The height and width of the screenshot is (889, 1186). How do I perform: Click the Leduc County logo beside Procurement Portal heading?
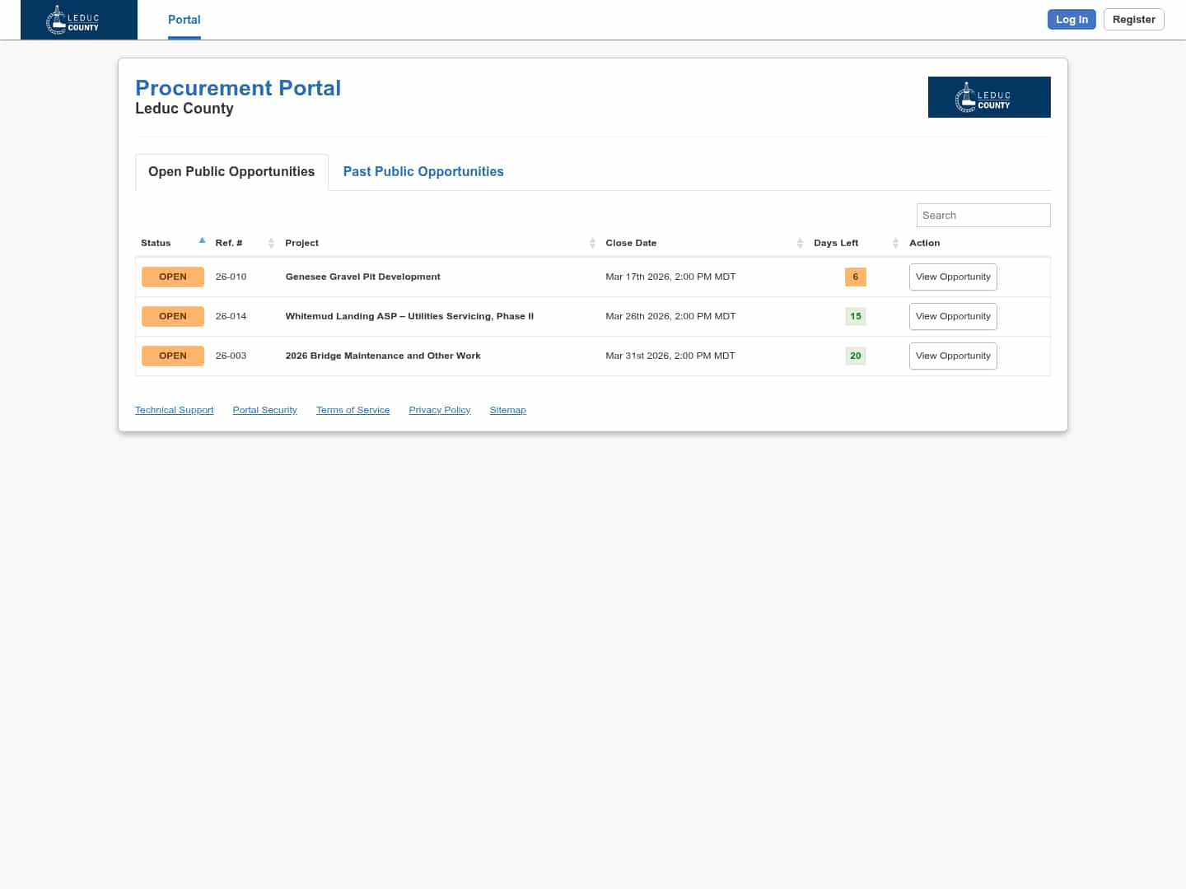[989, 97]
